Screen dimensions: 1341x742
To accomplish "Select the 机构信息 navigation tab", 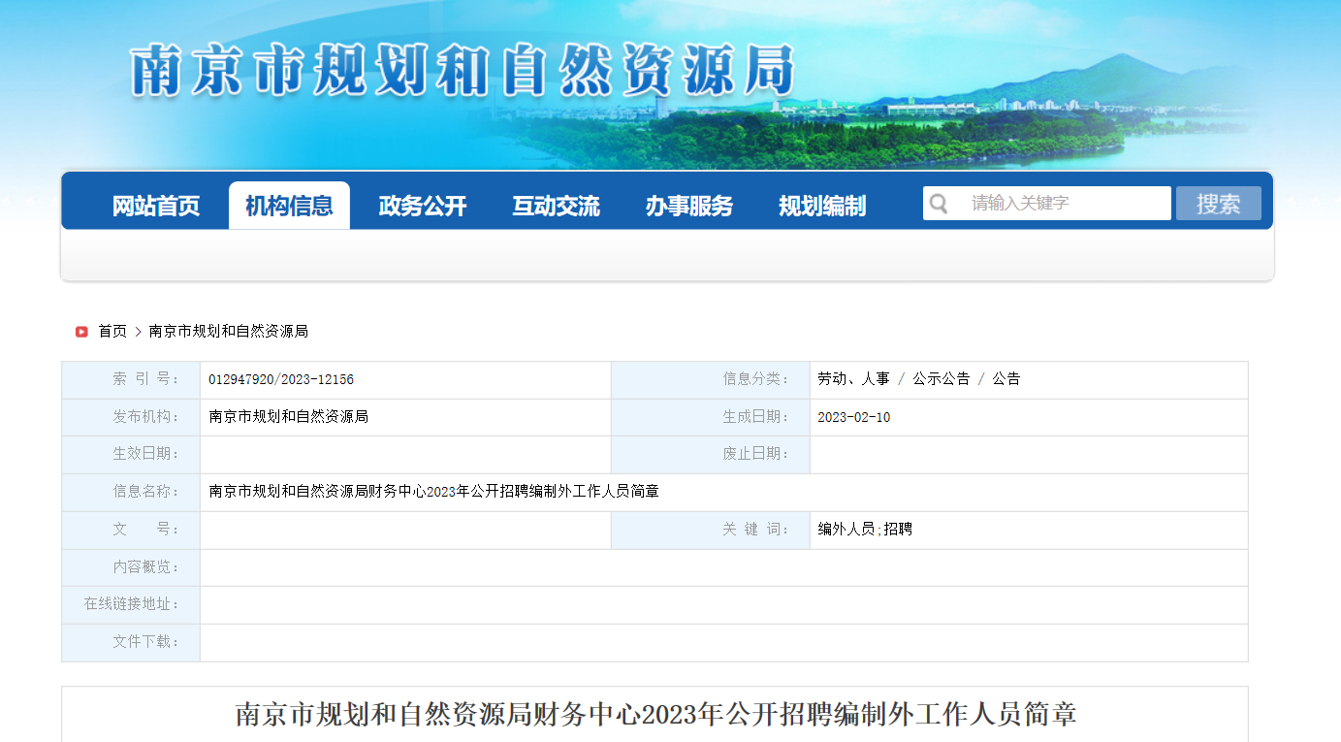I will coord(289,206).
